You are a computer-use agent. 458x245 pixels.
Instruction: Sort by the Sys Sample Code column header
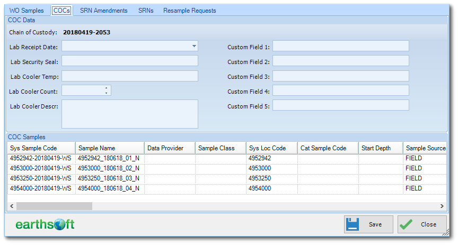coord(41,148)
